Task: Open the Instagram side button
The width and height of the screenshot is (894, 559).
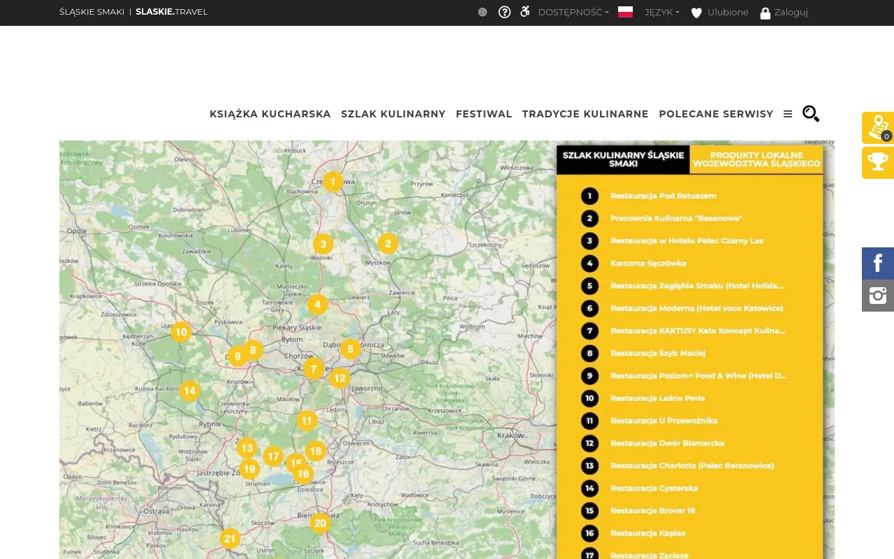Action: 878,296
